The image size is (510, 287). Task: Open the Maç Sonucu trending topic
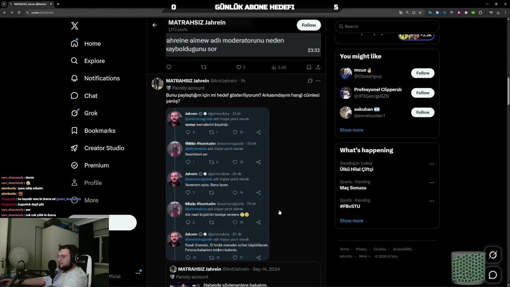point(353,188)
